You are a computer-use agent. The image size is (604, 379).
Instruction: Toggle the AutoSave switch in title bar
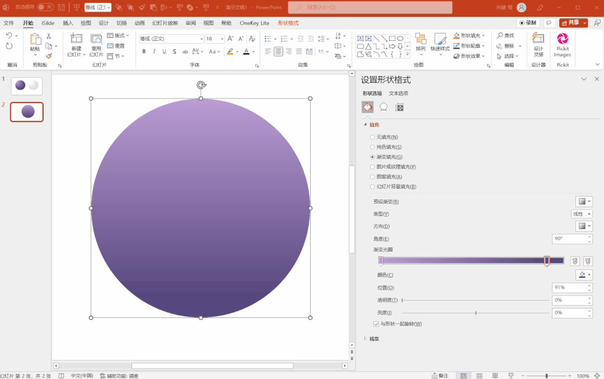pos(45,7)
